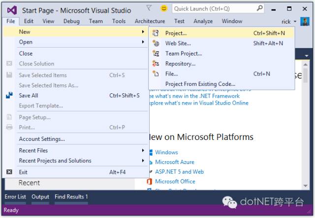Open the rick account dropdown arrow

point(295,22)
